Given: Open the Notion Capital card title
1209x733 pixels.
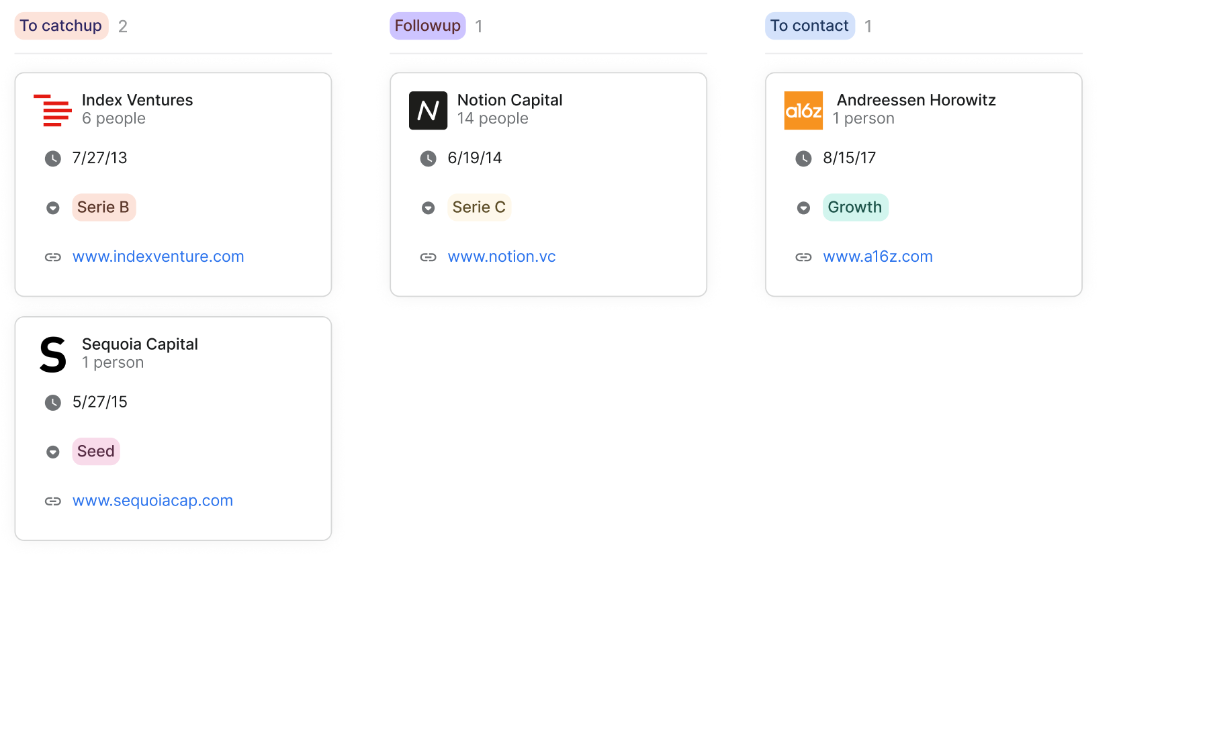Looking at the screenshot, I should [510, 100].
